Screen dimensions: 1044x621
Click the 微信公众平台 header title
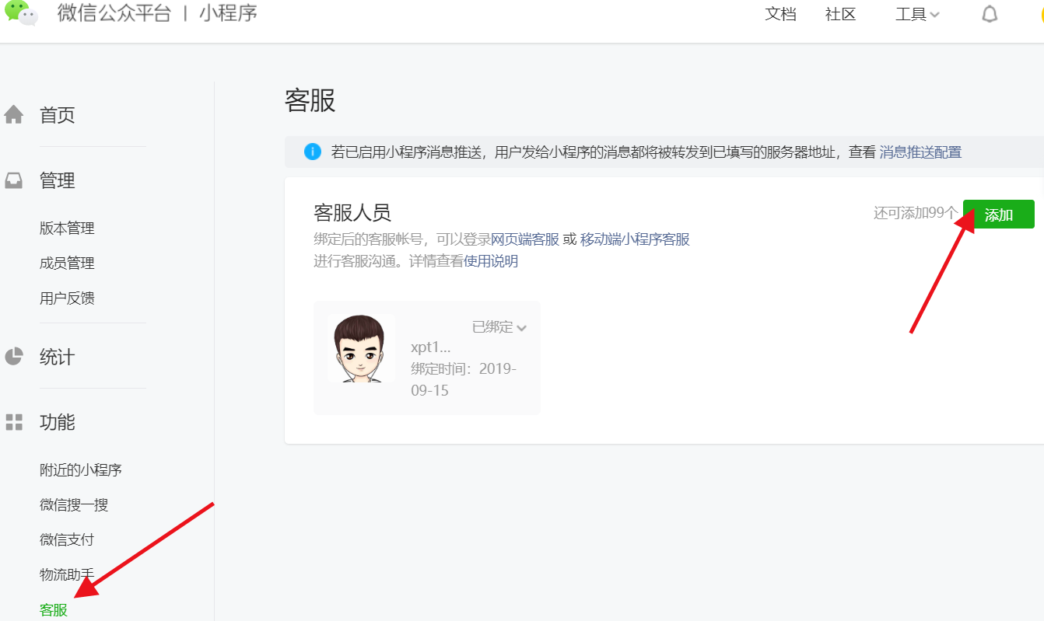114,13
